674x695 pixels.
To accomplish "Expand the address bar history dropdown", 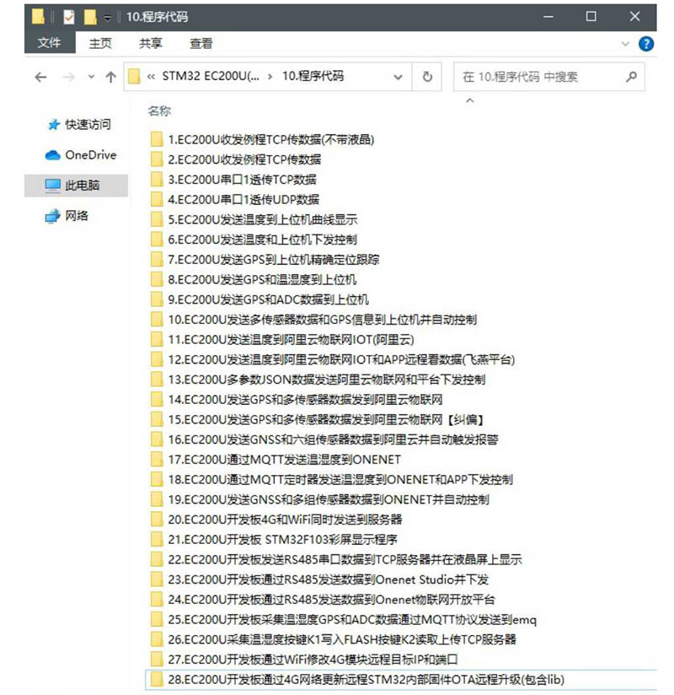I will 398,77.
